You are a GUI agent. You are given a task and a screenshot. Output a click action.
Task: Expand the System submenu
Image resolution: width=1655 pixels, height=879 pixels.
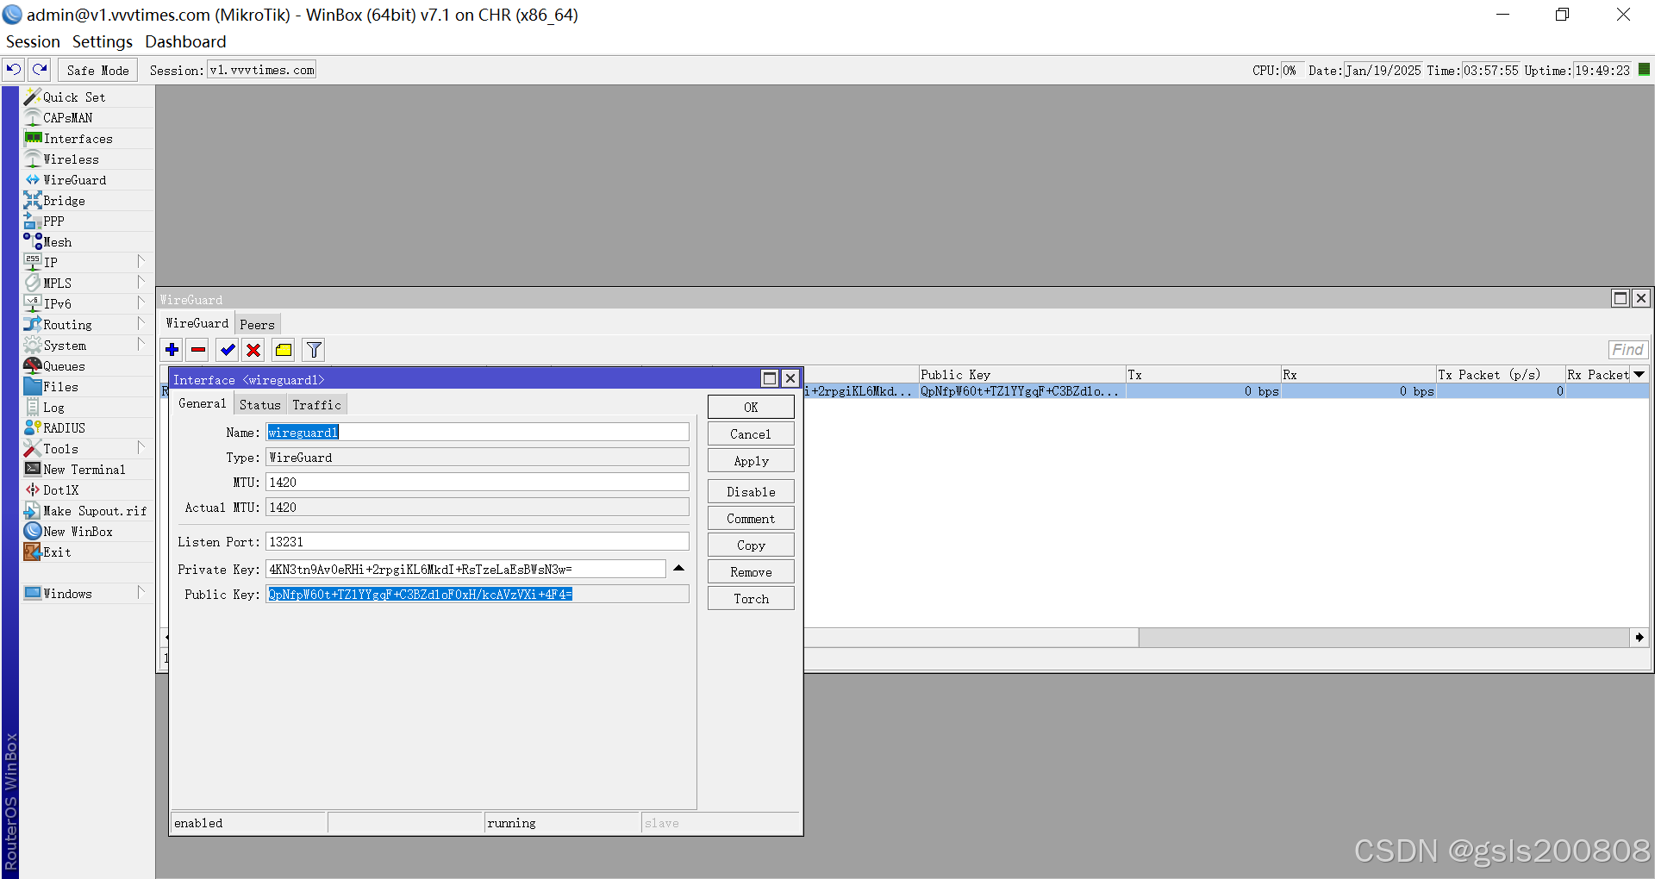click(141, 345)
